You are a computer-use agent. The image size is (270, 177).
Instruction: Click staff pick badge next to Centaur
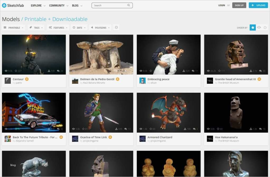click(27, 79)
